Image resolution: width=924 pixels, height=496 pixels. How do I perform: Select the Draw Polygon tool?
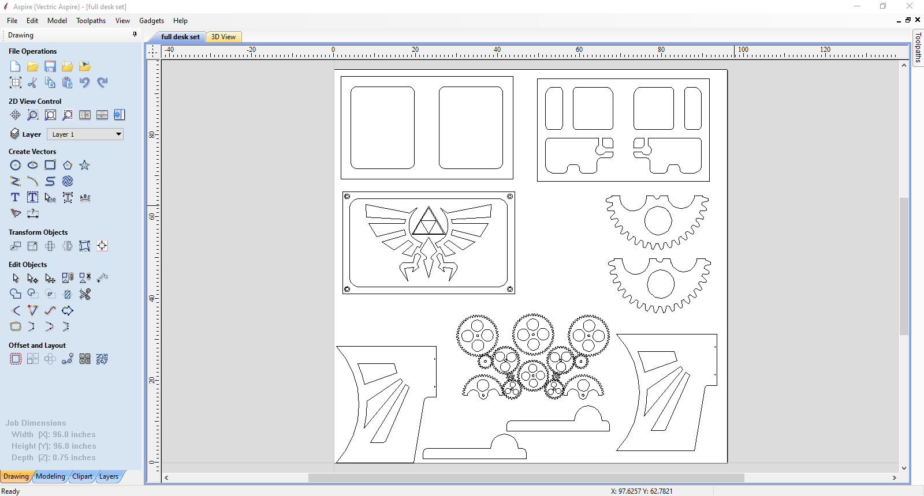68,165
